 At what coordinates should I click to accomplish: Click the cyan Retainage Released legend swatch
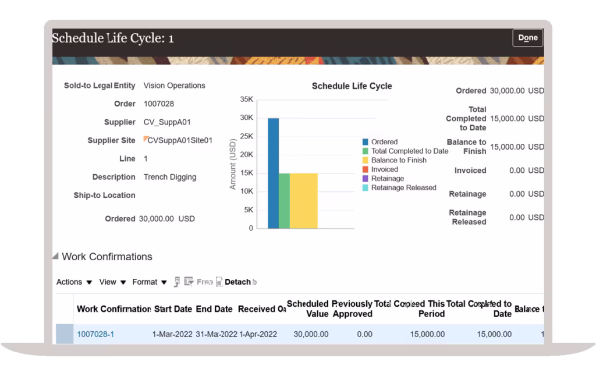point(366,188)
